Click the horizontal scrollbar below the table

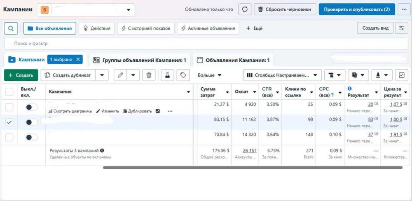253,168
